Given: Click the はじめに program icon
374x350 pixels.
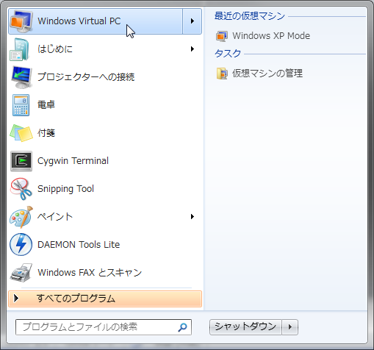Looking at the screenshot, I should (20, 49).
